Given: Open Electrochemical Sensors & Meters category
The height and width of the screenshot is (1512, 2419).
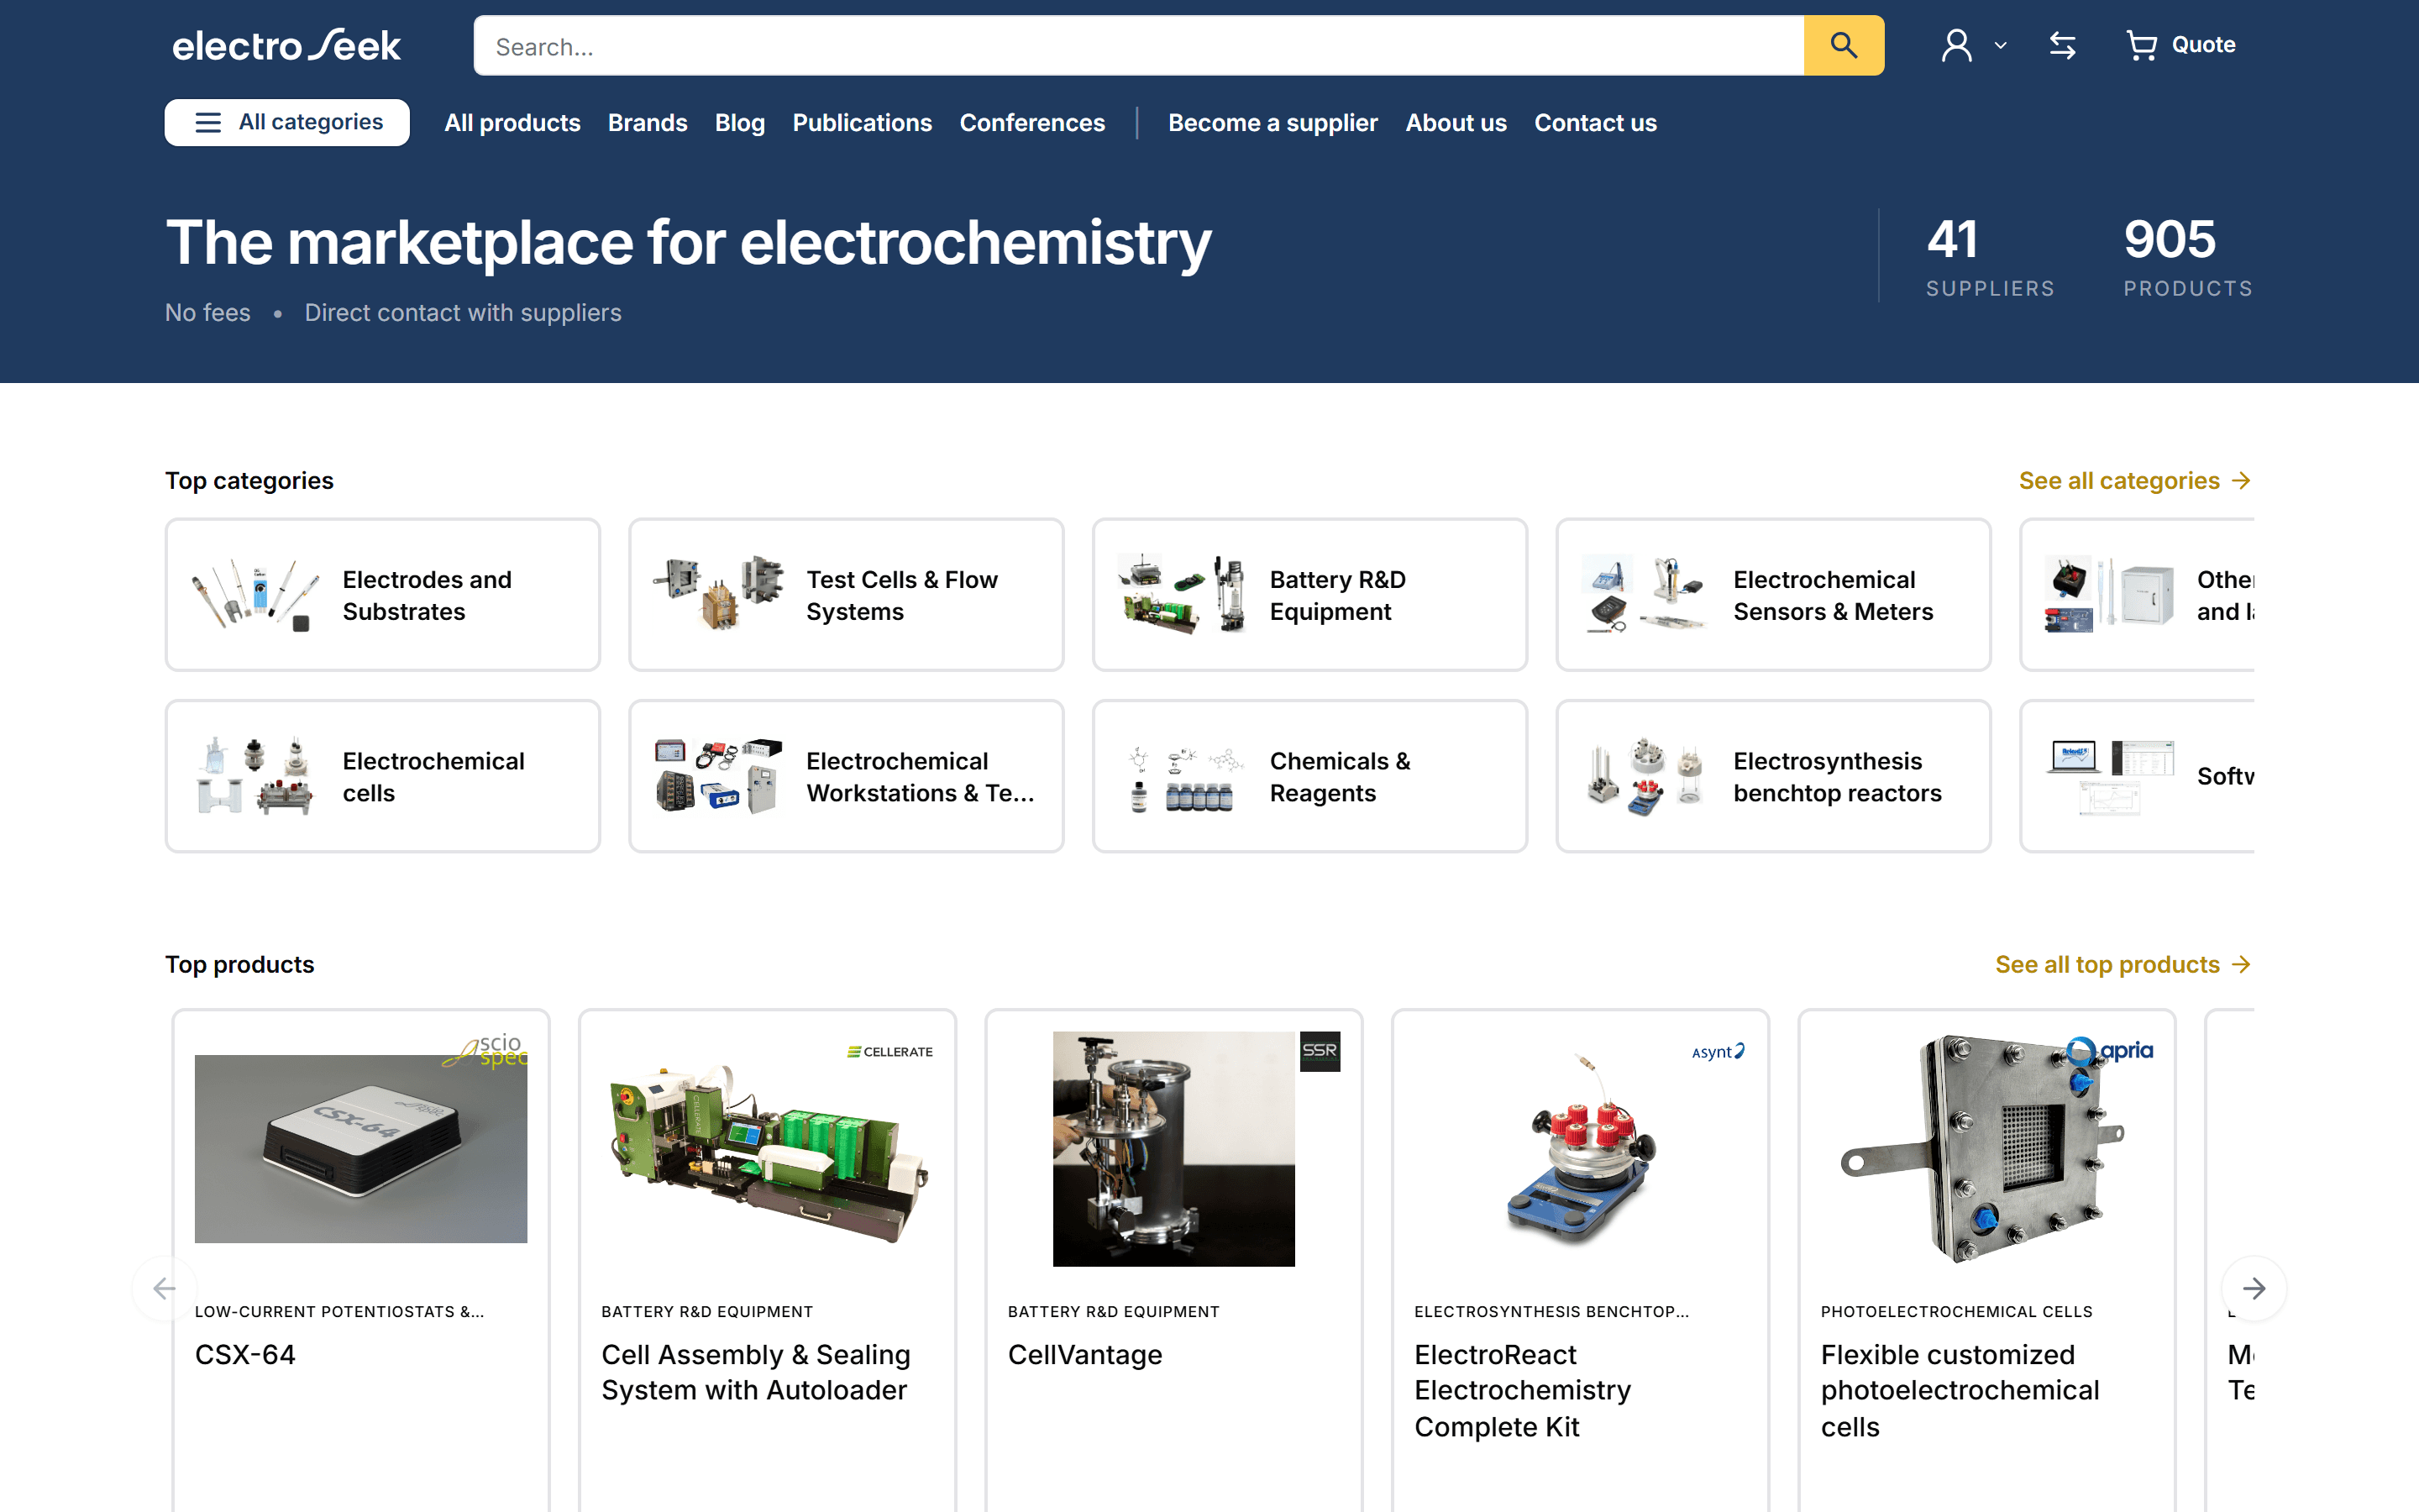Looking at the screenshot, I should point(1773,595).
